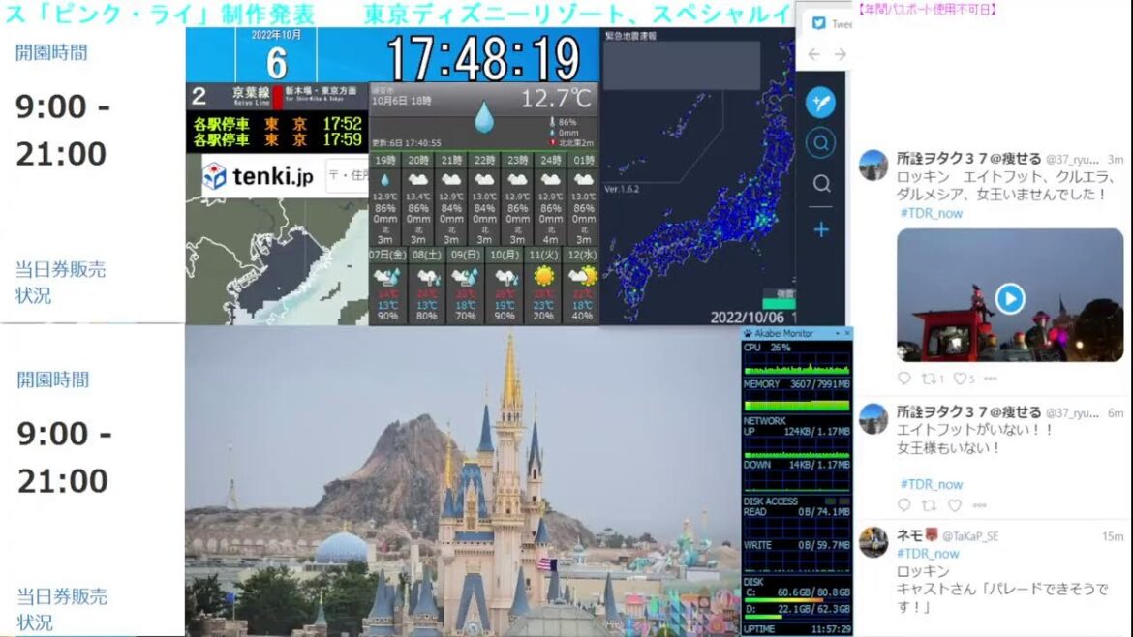1133x637 pixels.
Task: Click the 12(水) daily forecast icon
Action: click(582, 276)
